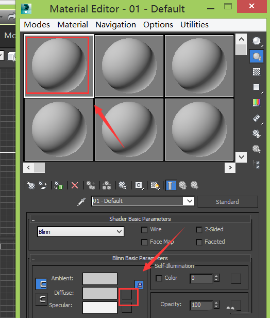This screenshot has height=318, width=270.
Task: Click Get Material icon
Action: (31, 185)
